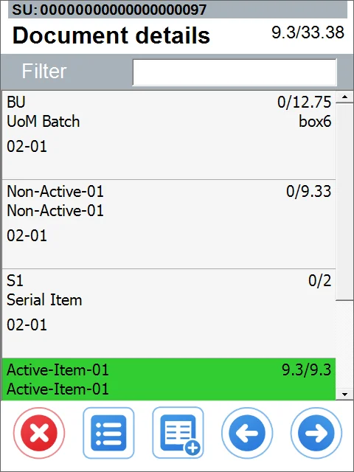Go back with the left arrow icon
The width and height of the screenshot is (354, 472).
(247, 433)
